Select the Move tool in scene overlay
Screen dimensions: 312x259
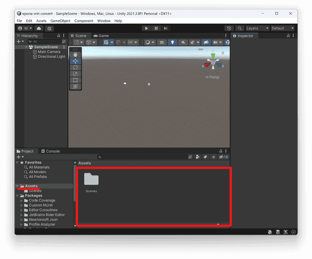[x=76, y=61]
